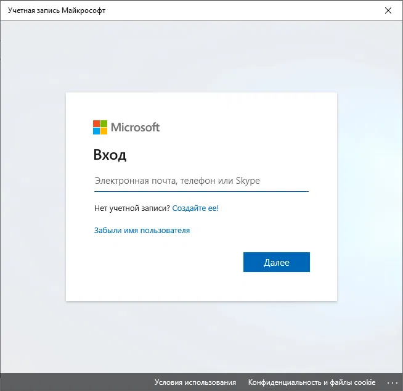Click the Далее button
This screenshot has height=391, width=403.
pos(277,262)
